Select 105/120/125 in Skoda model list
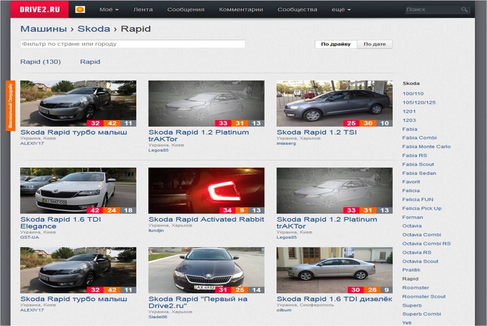This screenshot has width=487, height=326. tap(419, 102)
